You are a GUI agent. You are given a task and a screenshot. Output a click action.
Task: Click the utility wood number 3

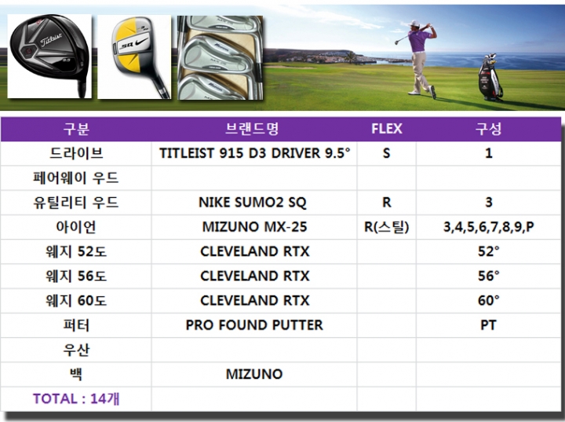pyautogui.click(x=489, y=203)
